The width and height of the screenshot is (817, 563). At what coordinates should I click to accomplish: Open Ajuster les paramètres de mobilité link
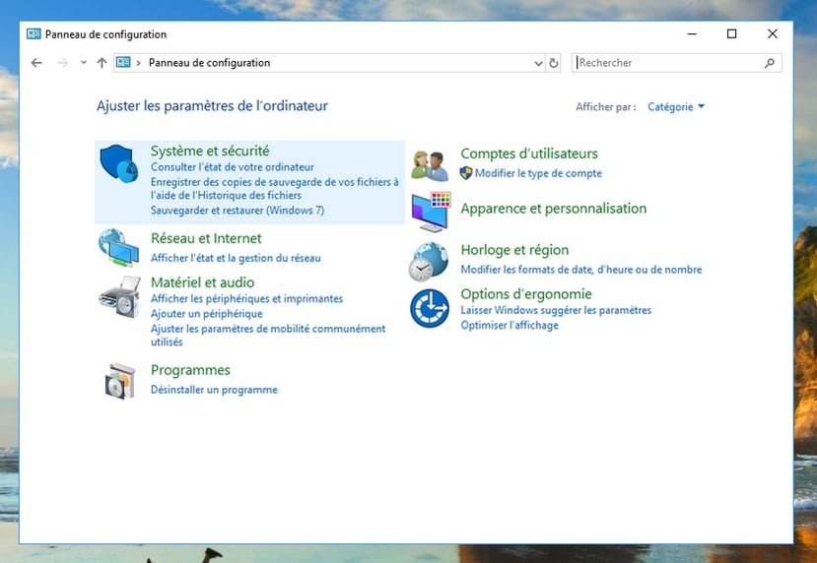(268, 335)
